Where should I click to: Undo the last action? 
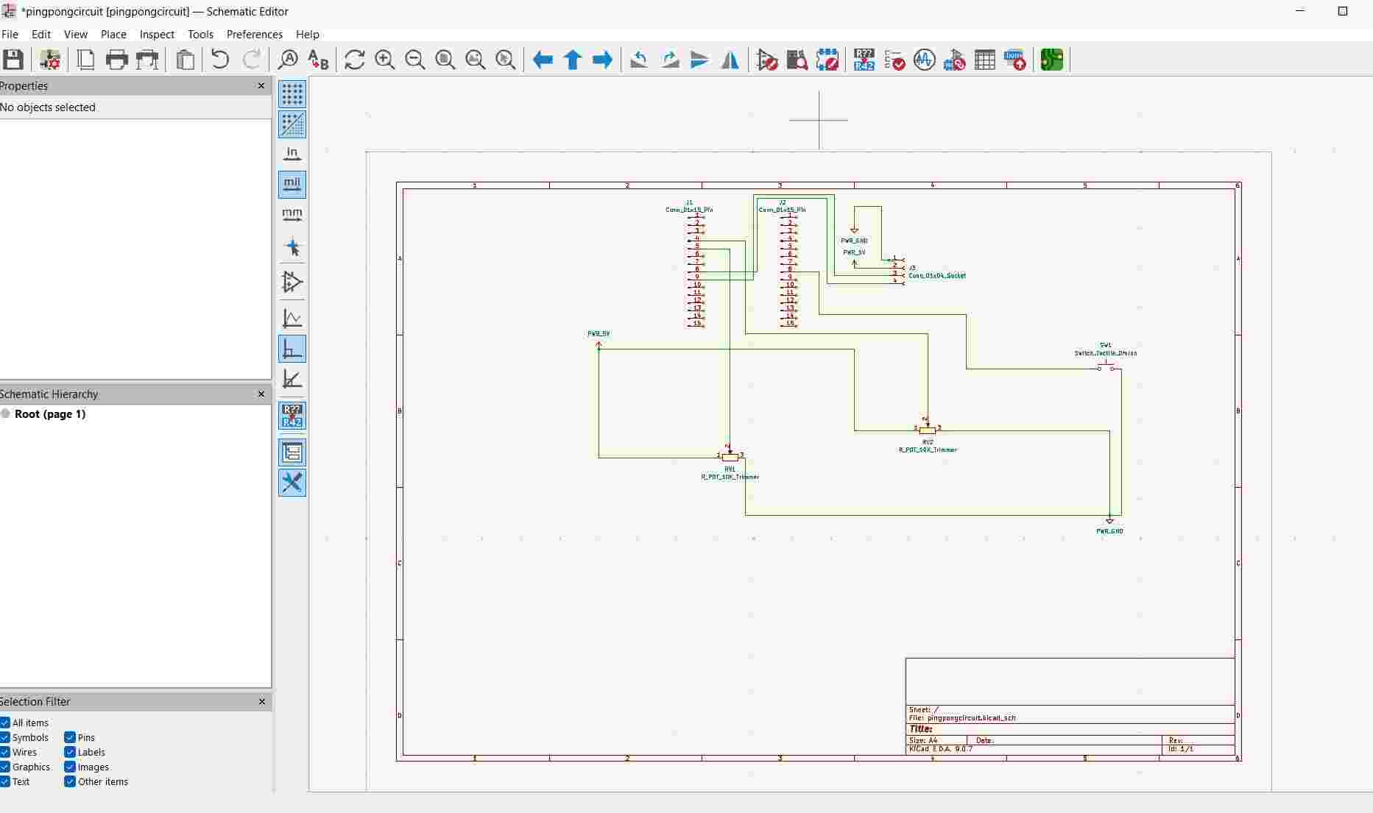219,60
